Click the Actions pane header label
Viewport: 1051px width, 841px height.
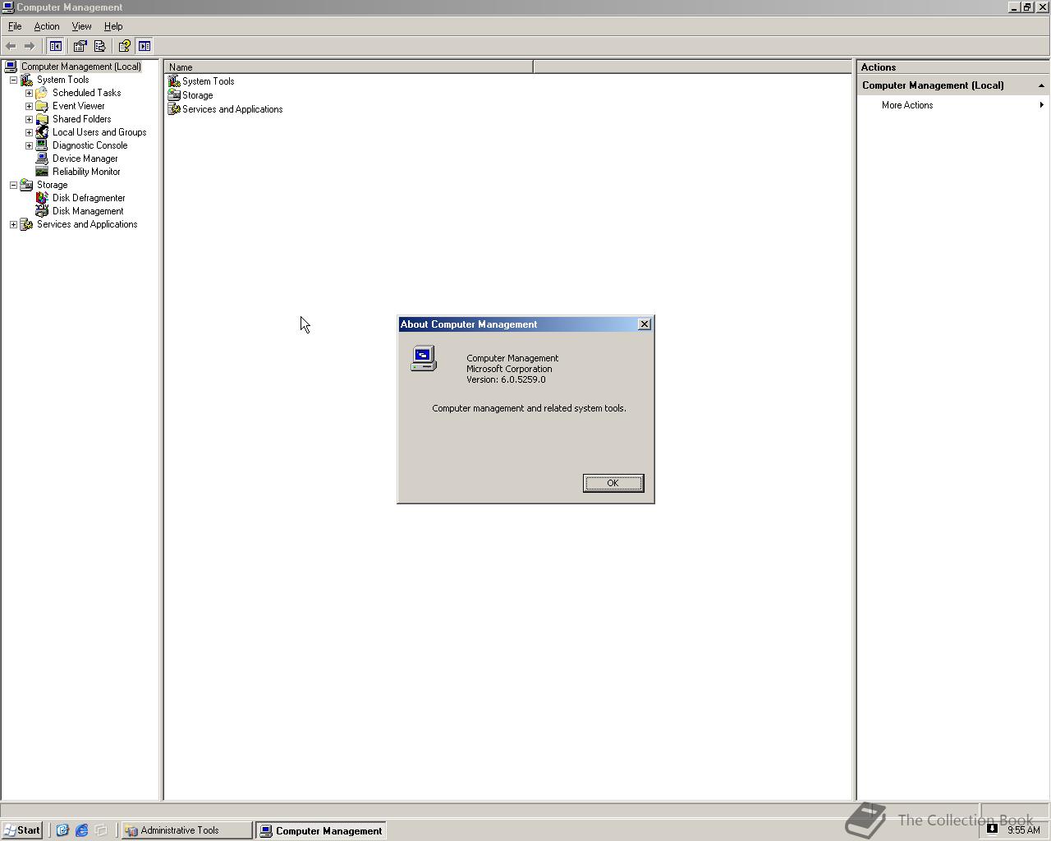[879, 67]
